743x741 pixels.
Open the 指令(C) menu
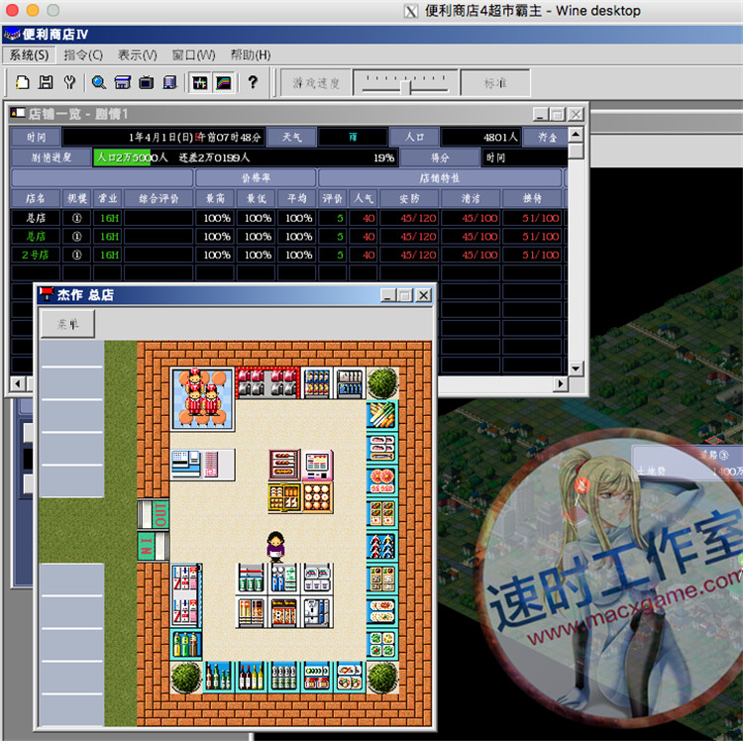(x=83, y=55)
